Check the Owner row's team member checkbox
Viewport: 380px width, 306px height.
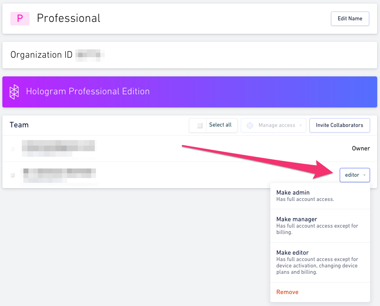tap(13, 149)
